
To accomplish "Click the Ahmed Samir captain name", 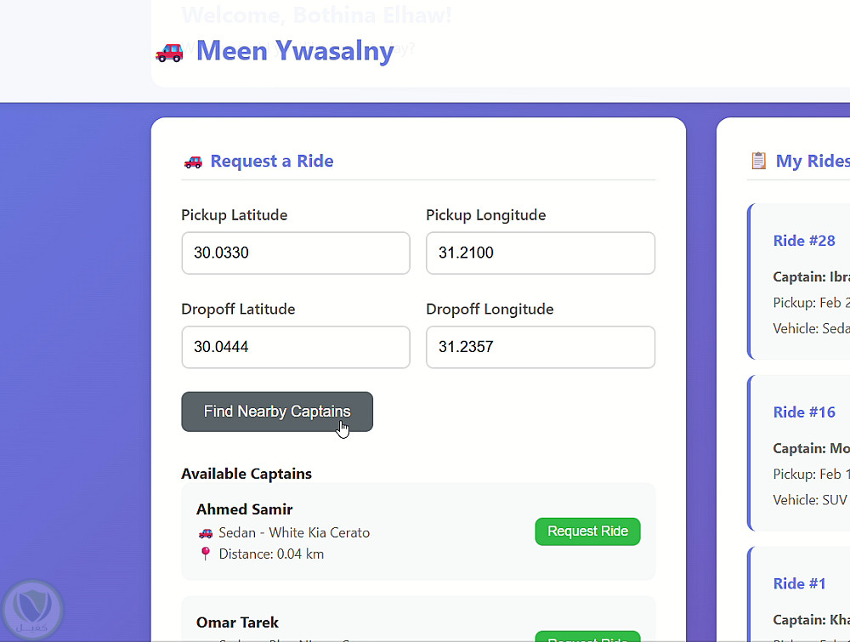I will tap(244, 509).
